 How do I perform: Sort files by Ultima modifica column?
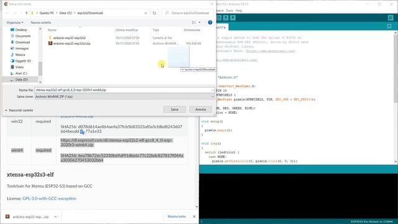[x=126, y=30]
